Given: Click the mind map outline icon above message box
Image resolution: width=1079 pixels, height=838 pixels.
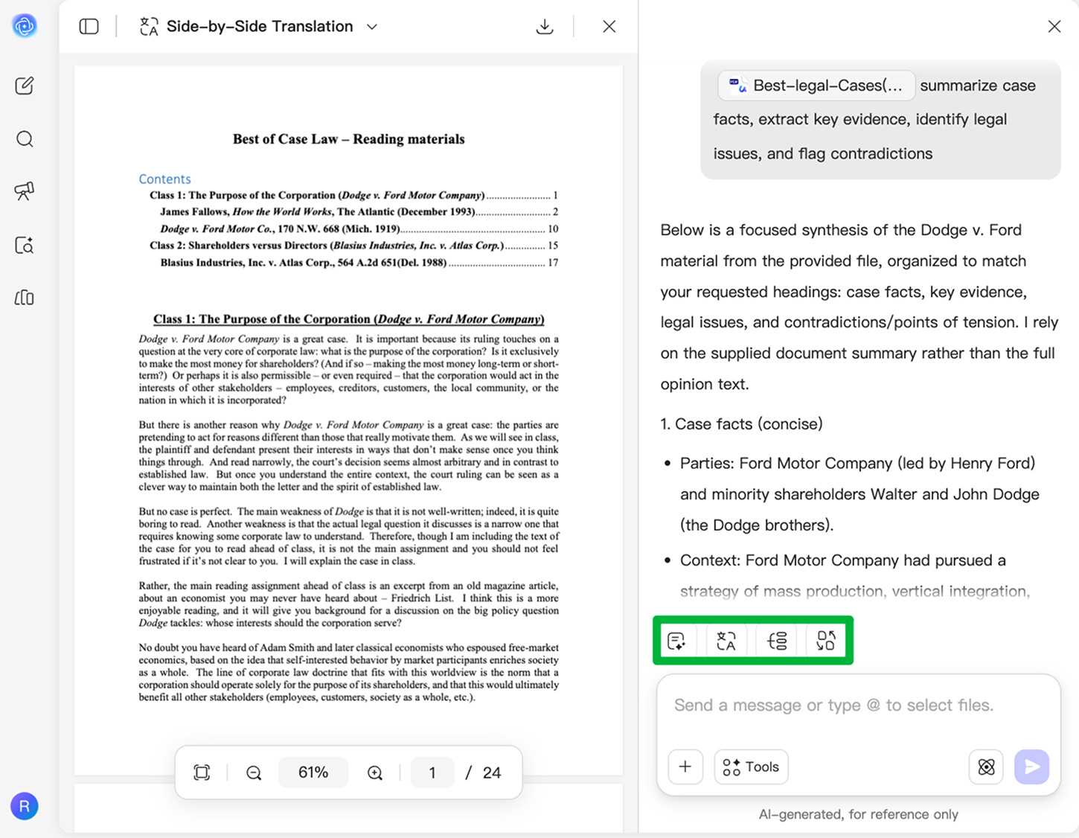Looking at the screenshot, I should tap(777, 641).
